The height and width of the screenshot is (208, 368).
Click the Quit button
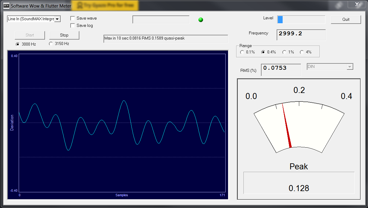346,20
